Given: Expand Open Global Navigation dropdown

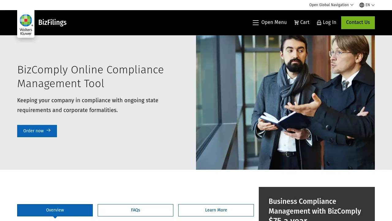Looking at the screenshot, I should point(331,5).
